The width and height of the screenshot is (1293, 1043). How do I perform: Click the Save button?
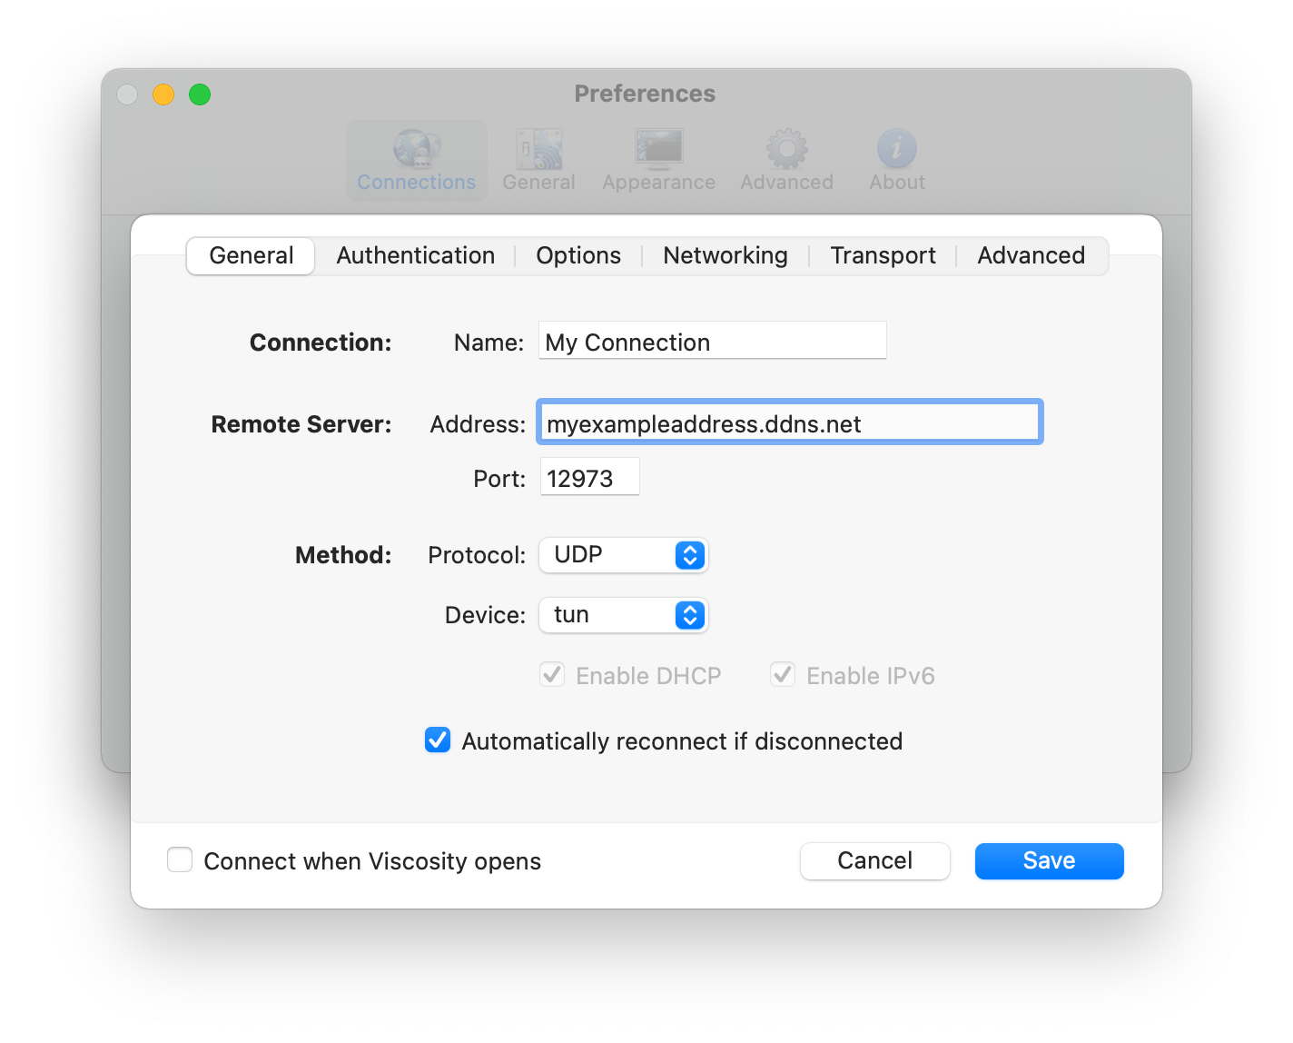pyautogui.click(x=1049, y=860)
